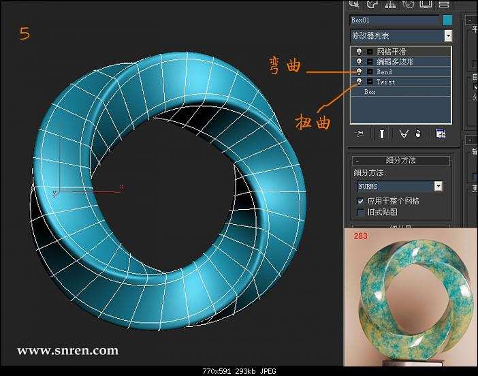Open the Hierarchy command panel tab
Viewport: 478px width, 376px height.
pyautogui.click(x=390, y=4)
